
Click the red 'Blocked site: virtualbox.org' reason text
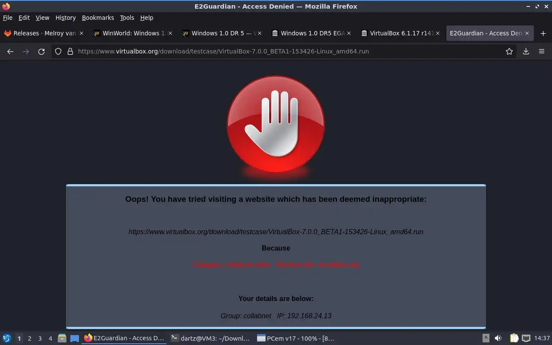(x=317, y=264)
